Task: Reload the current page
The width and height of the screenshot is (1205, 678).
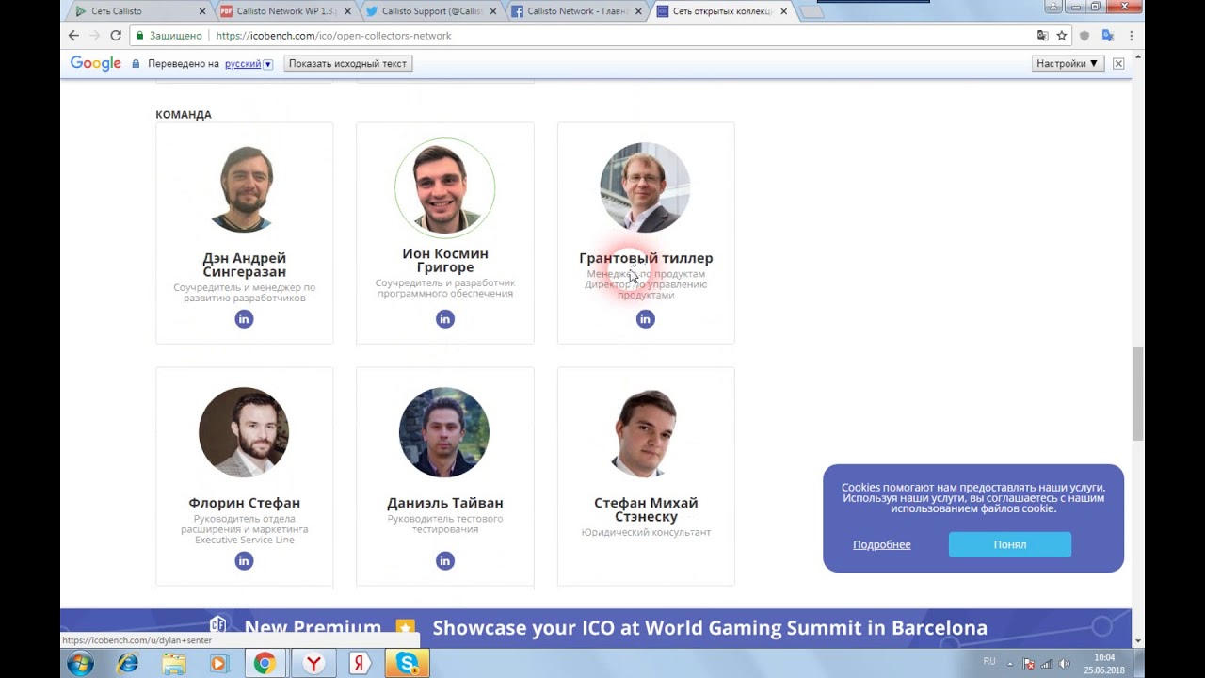Action: (x=116, y=36)
